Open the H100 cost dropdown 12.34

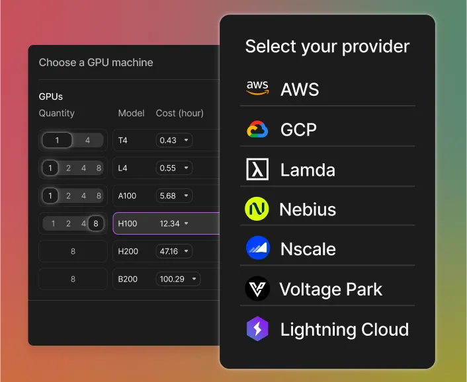pos(174,223)
